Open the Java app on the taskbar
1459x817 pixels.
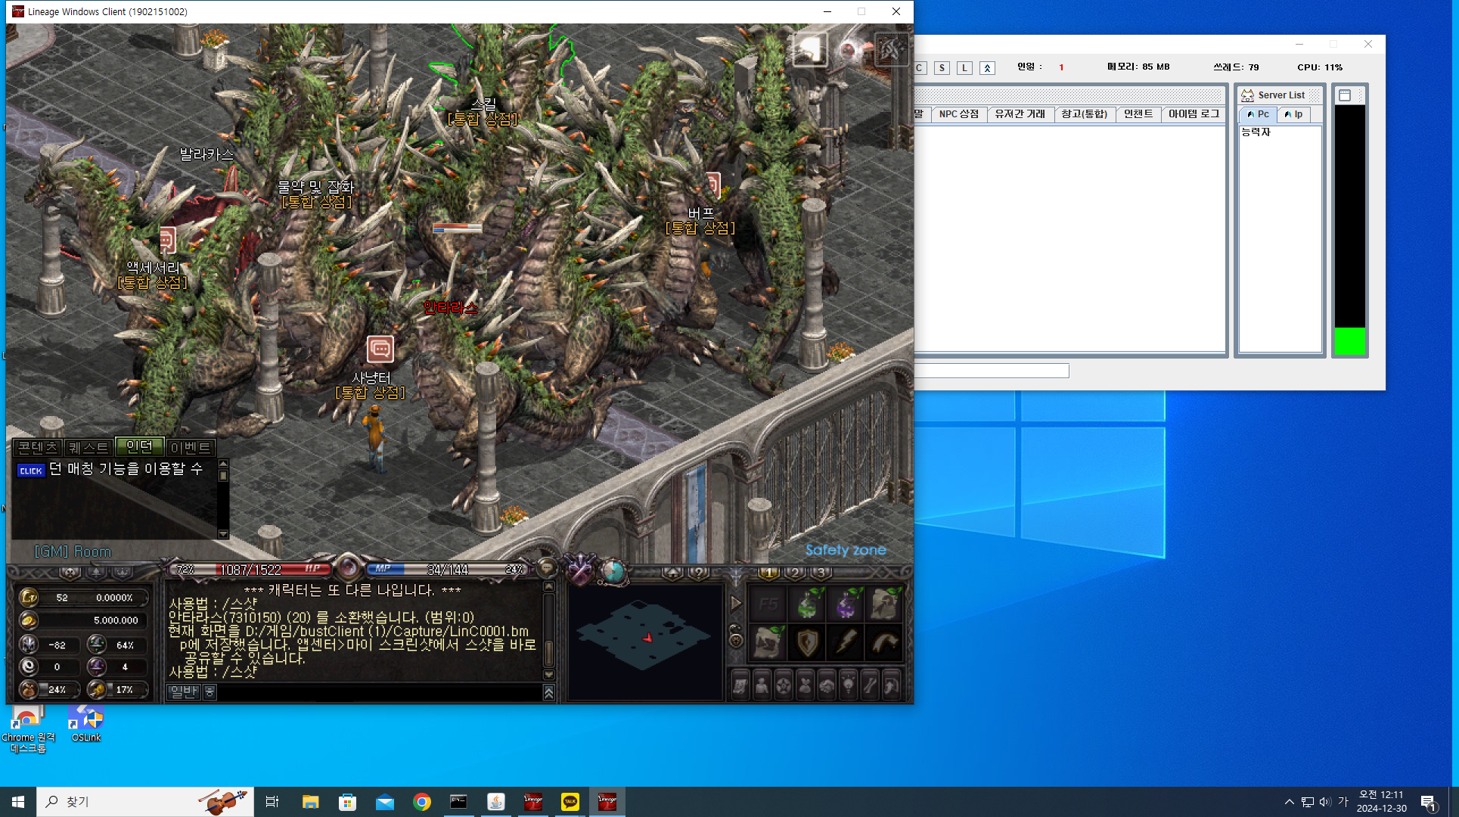(x=496, y=802)
